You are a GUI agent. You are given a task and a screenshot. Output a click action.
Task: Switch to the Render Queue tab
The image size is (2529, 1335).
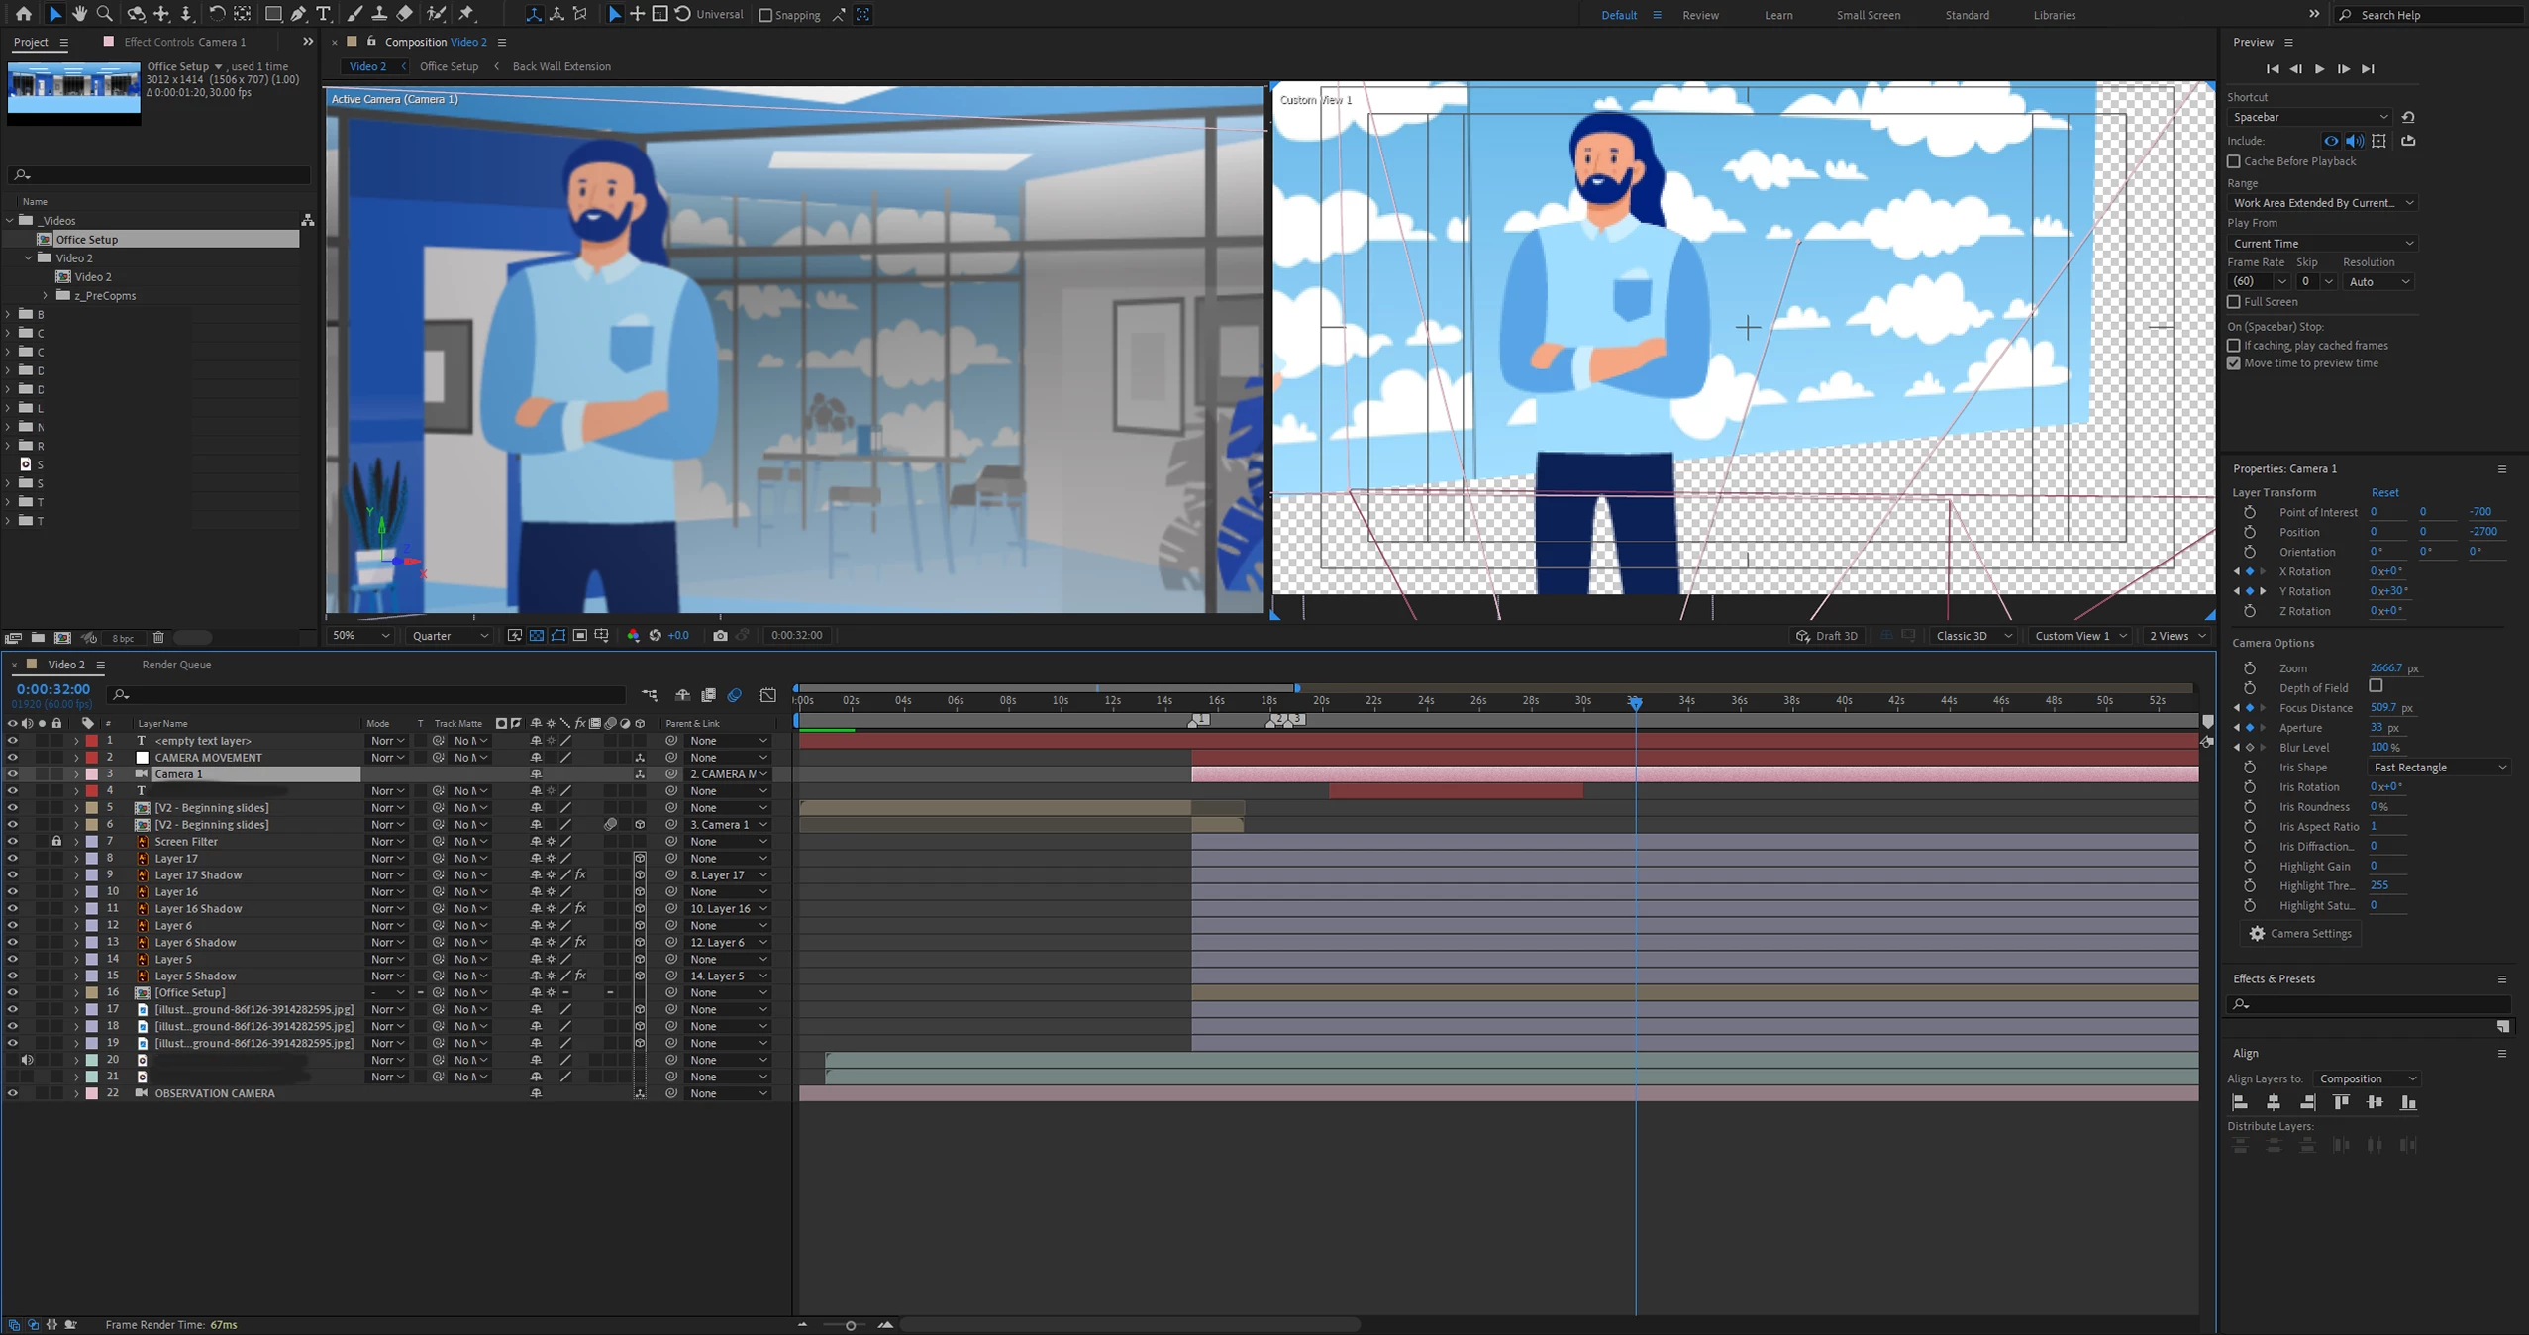pos(176,665)
